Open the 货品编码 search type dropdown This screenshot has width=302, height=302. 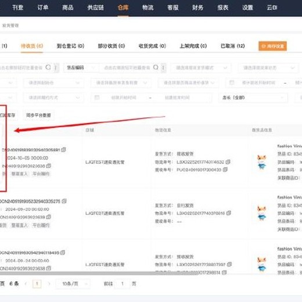(81, 68)
